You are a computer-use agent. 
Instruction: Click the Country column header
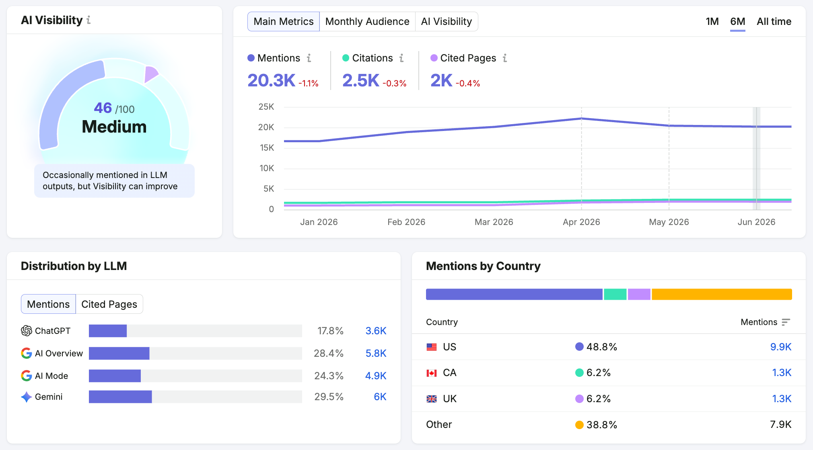(x=442, y=322)
